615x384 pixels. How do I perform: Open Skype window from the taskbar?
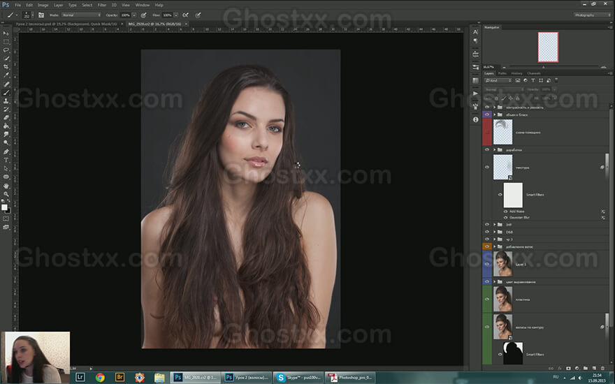coord(298,377)
